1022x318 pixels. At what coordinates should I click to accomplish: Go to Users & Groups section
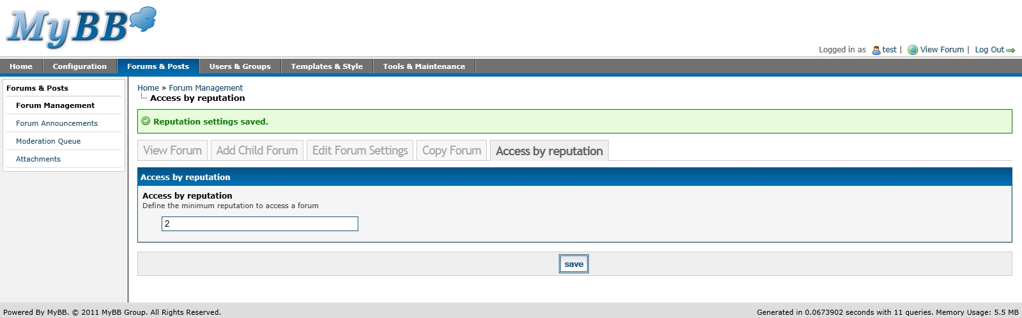click(x=240, y=66)
